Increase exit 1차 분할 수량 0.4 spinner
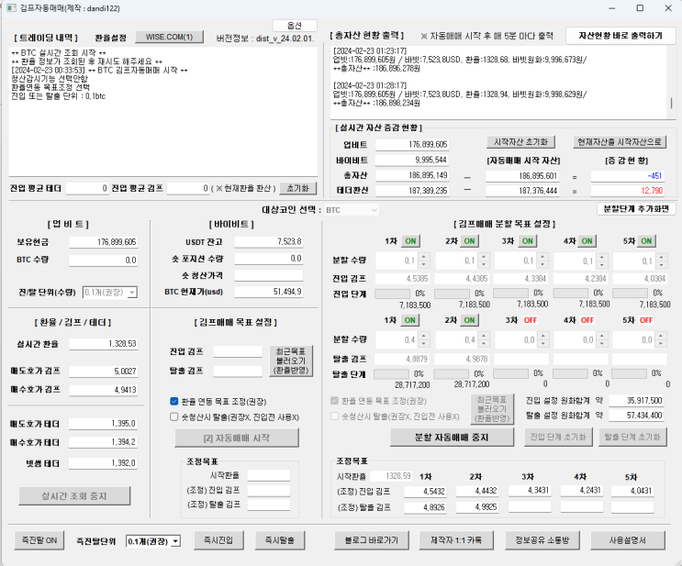The width and height of the screenshot is (682, 566). click(x=424, y=336)
